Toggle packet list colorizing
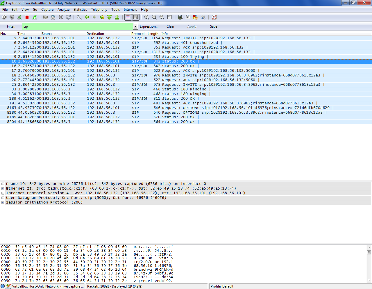372x289 pixels. click(x=128, y=17)
